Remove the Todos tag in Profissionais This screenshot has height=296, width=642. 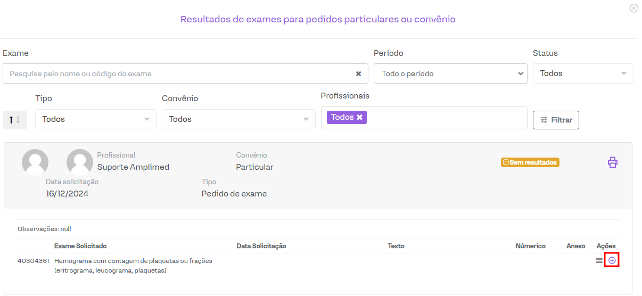[359, 117]
